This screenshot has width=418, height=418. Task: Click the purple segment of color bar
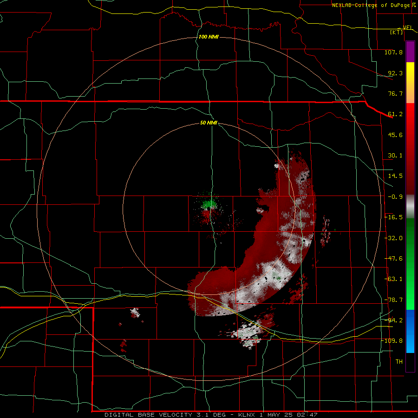410,52
